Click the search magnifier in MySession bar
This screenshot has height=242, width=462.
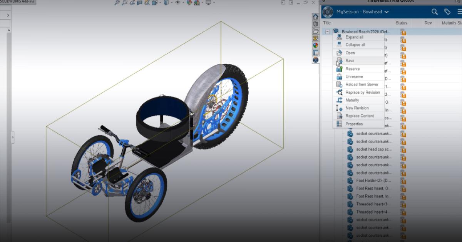coord(434,12)
